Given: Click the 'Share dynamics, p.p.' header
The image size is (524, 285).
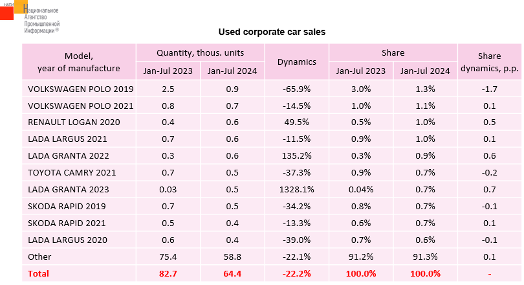Looking at the screenshot, I should [x=489, y=62].
